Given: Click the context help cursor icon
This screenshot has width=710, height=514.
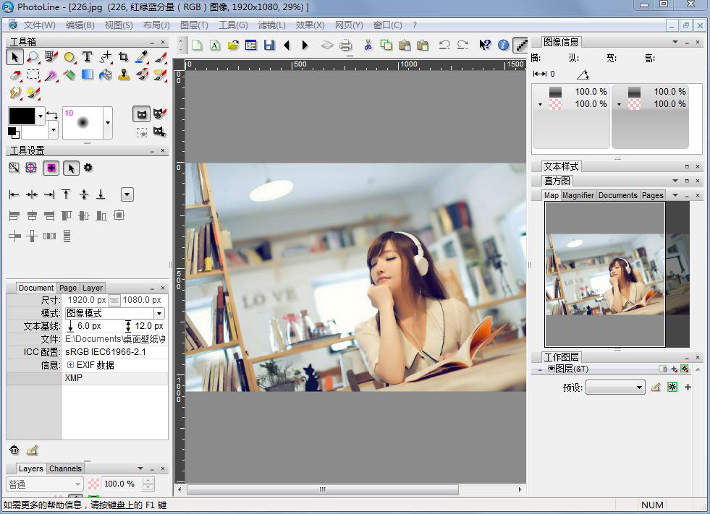Looking at the screenshot, I should [x=484, y=45].
